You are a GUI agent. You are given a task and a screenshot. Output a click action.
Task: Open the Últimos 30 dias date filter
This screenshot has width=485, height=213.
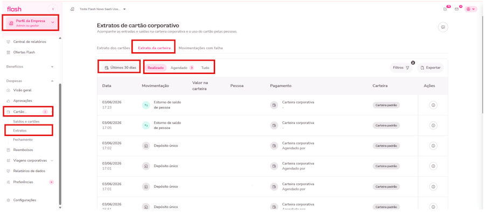click(x=120, y=67)
